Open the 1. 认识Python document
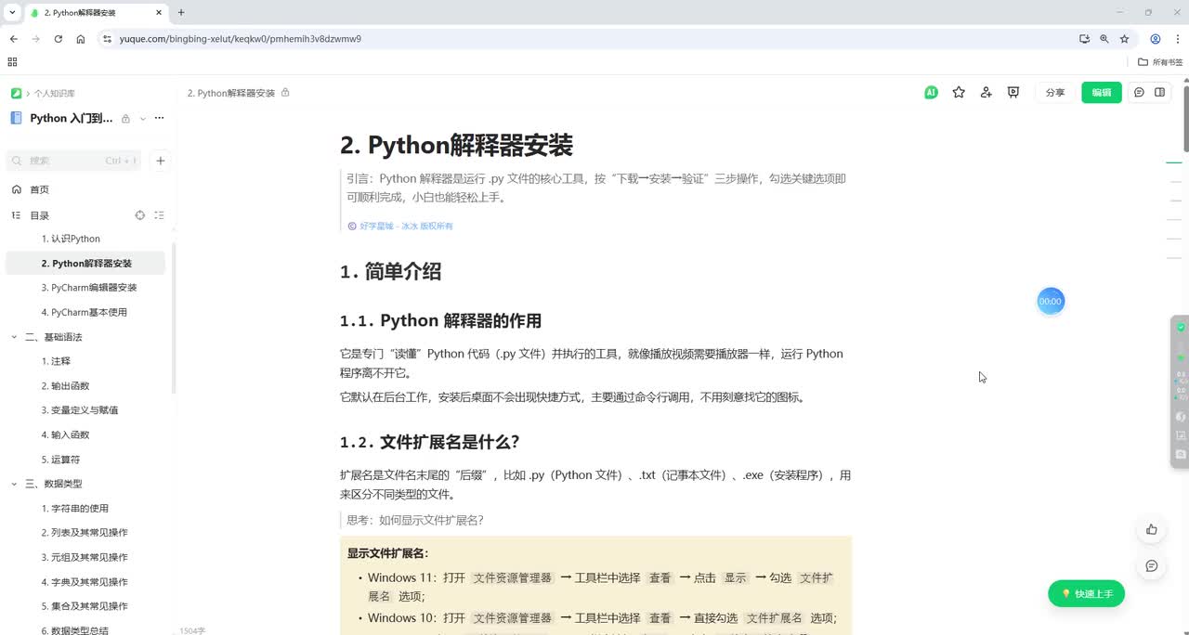The height and width of the screenshot is (635, 1189). [71, 239]
